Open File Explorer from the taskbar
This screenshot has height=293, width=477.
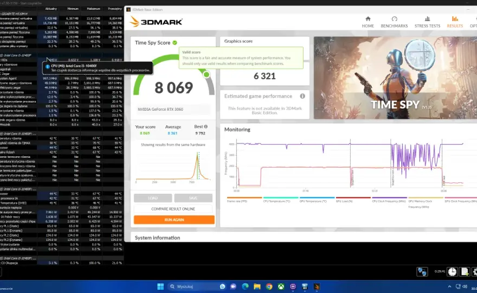pyautogui.click(x=257, y=286)
